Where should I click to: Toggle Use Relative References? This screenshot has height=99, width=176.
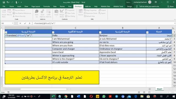(22, 13)
